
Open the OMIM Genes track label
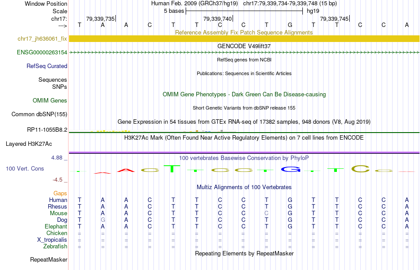50,100
